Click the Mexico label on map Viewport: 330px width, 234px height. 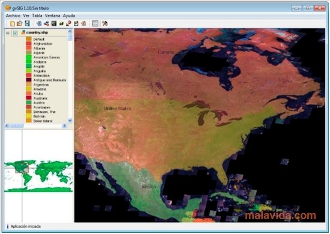point(149,187)
